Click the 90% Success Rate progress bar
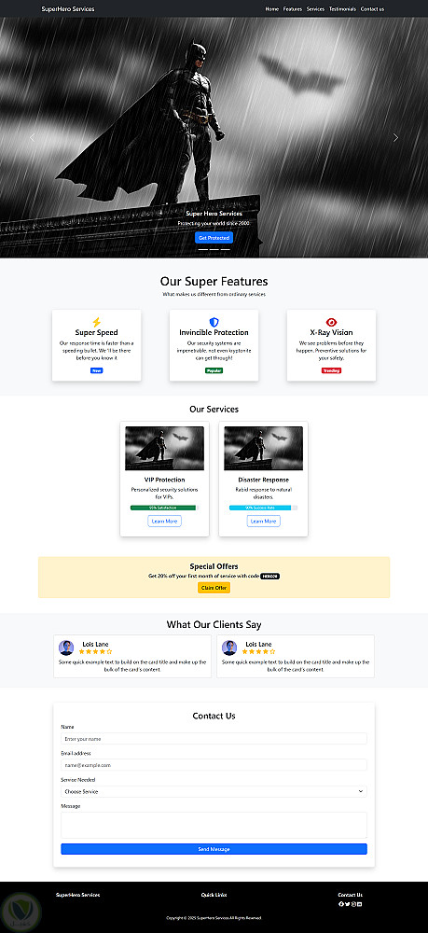 click(x=263, y=508)
